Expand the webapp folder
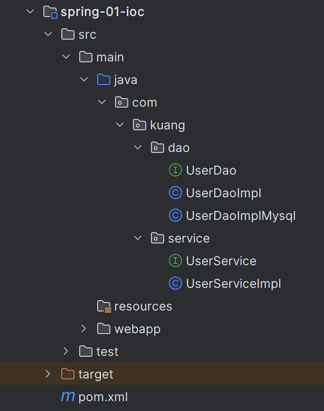The image size is (324, 411). [x=84, y=328]
